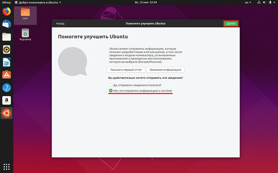The image size is (278, 173).
Task: Open Ubuntu Software center icon
Action: pyautogui.click(x=7, y=75)
